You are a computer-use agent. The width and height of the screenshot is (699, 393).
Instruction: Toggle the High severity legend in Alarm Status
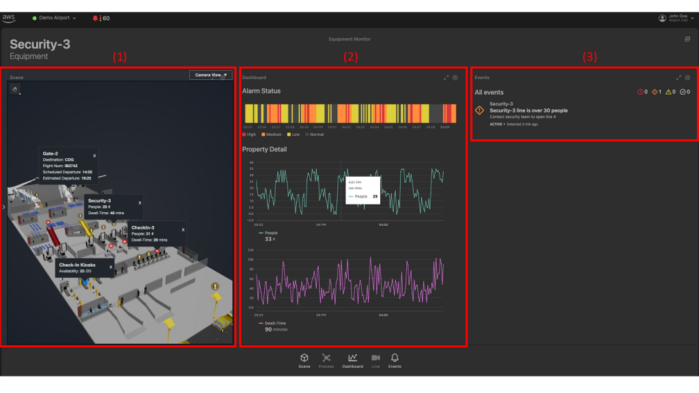(x=248, y=134)
